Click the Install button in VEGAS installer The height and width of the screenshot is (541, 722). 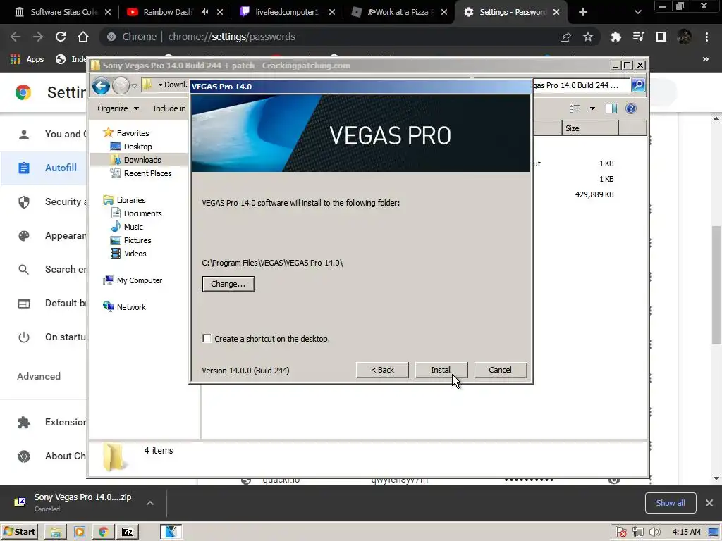pyautogui.click(x=441, y=370)
